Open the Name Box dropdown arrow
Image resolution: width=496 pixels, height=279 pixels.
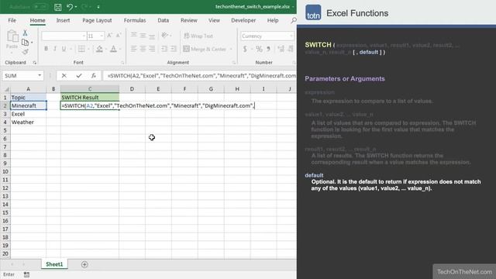(x=40, y=76)
